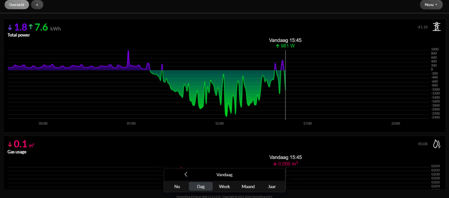
Task: Click the 981 W power chart tooltip
Action: click(x=285, y=46)
